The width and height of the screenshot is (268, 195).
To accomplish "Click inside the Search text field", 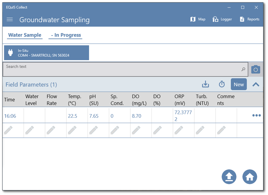I will tap(115, 69).
